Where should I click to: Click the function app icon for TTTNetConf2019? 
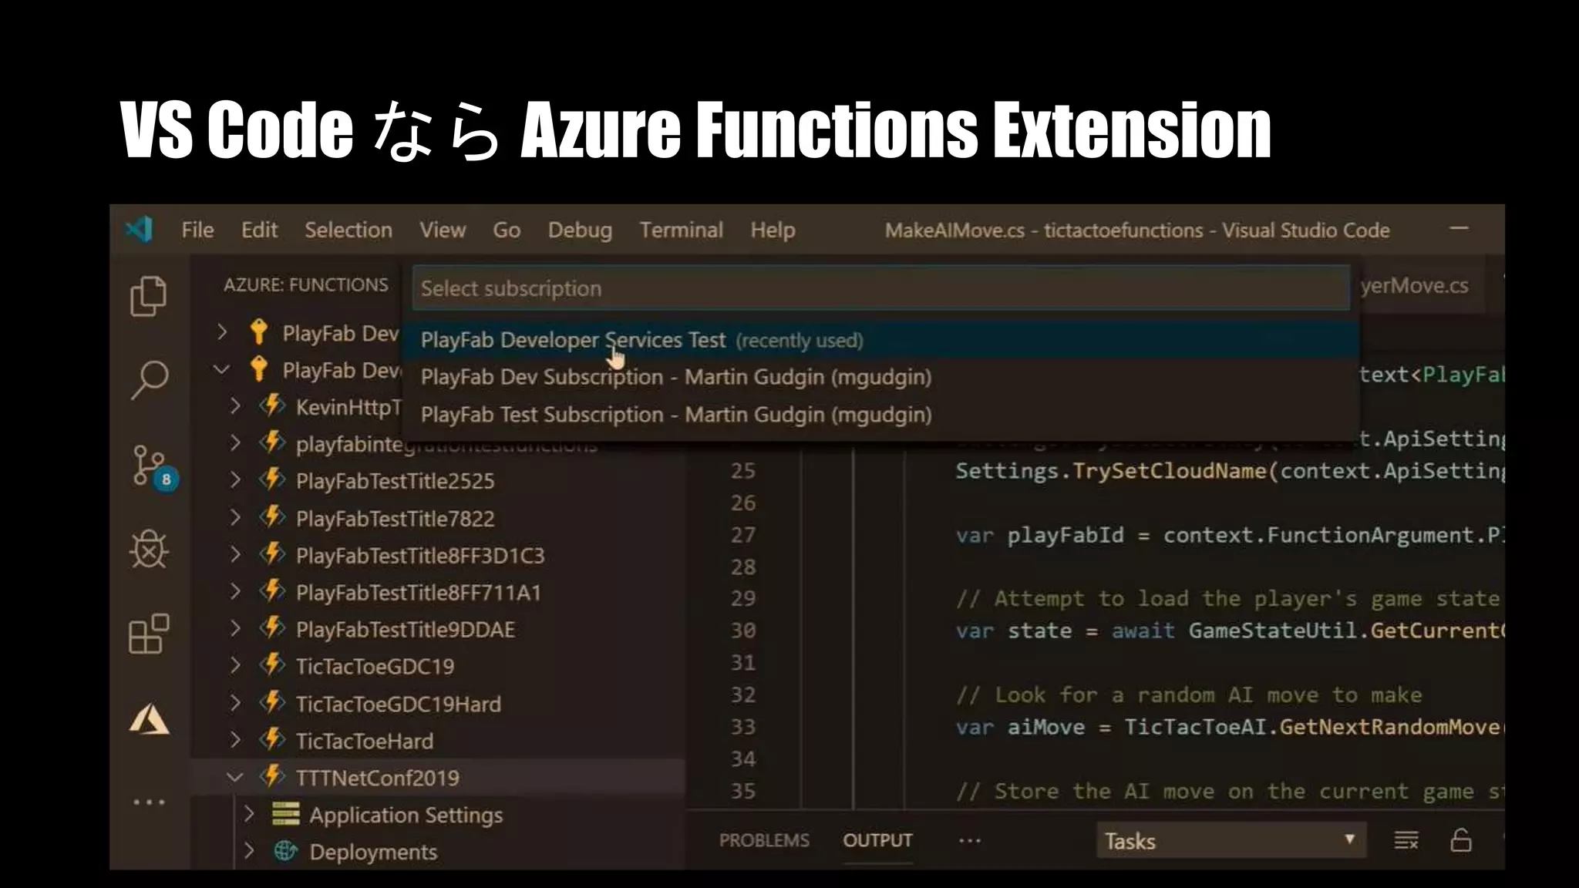click(272, 776)
